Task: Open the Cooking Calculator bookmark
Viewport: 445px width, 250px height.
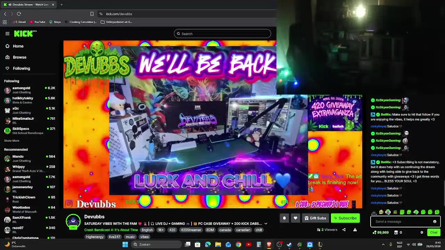Action: pos(80,22)
